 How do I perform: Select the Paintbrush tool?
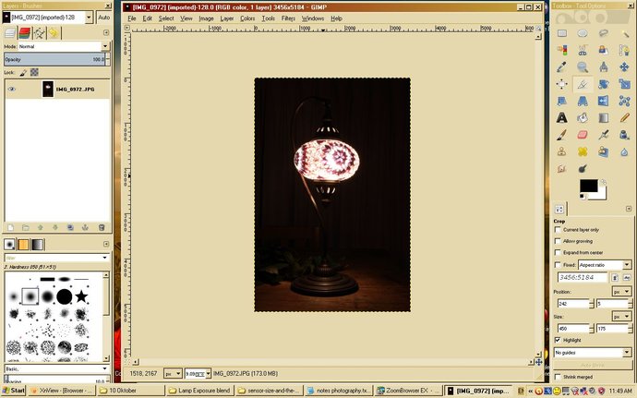[562, 135]
